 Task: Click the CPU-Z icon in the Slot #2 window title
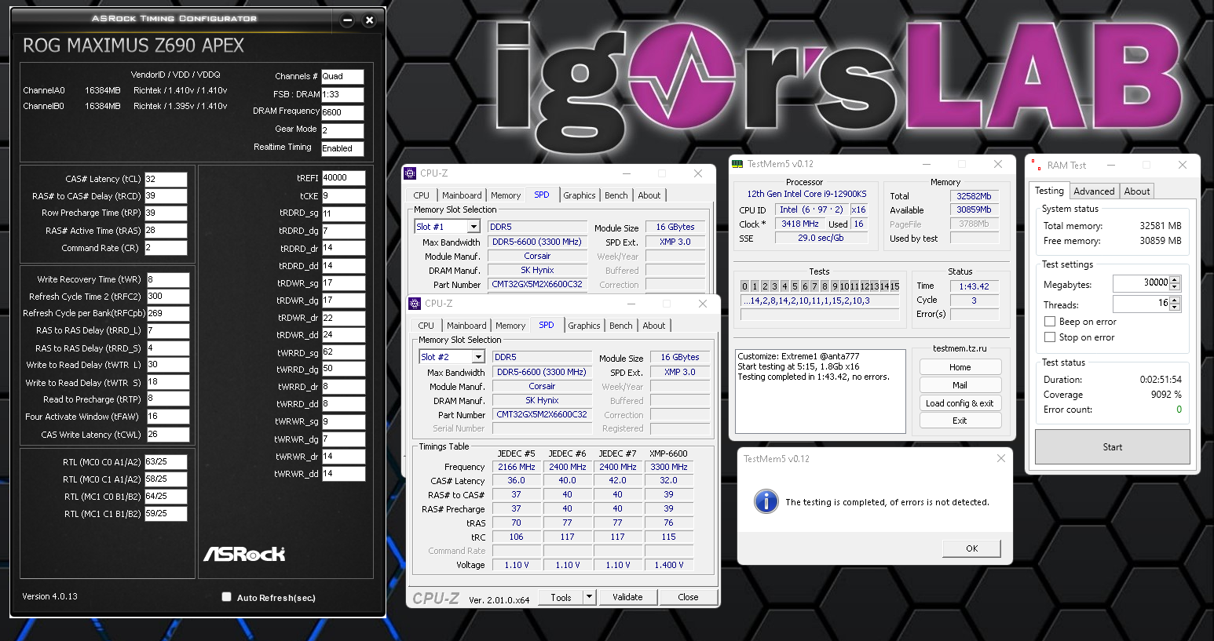pyautogui.click(x=414, y=304)
